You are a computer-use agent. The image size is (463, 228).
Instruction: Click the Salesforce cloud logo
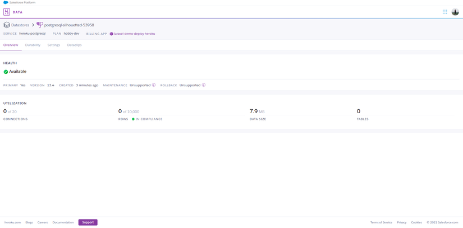pyautogui.click(x=6, y=2)
